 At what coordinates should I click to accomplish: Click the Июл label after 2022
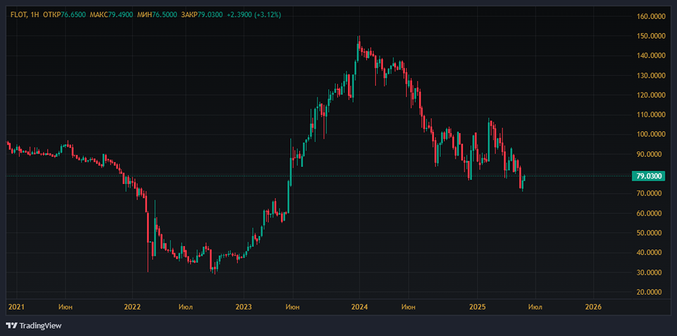(x=185, y=307)
